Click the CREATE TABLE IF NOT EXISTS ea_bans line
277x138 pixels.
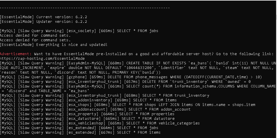click(138, 68)
